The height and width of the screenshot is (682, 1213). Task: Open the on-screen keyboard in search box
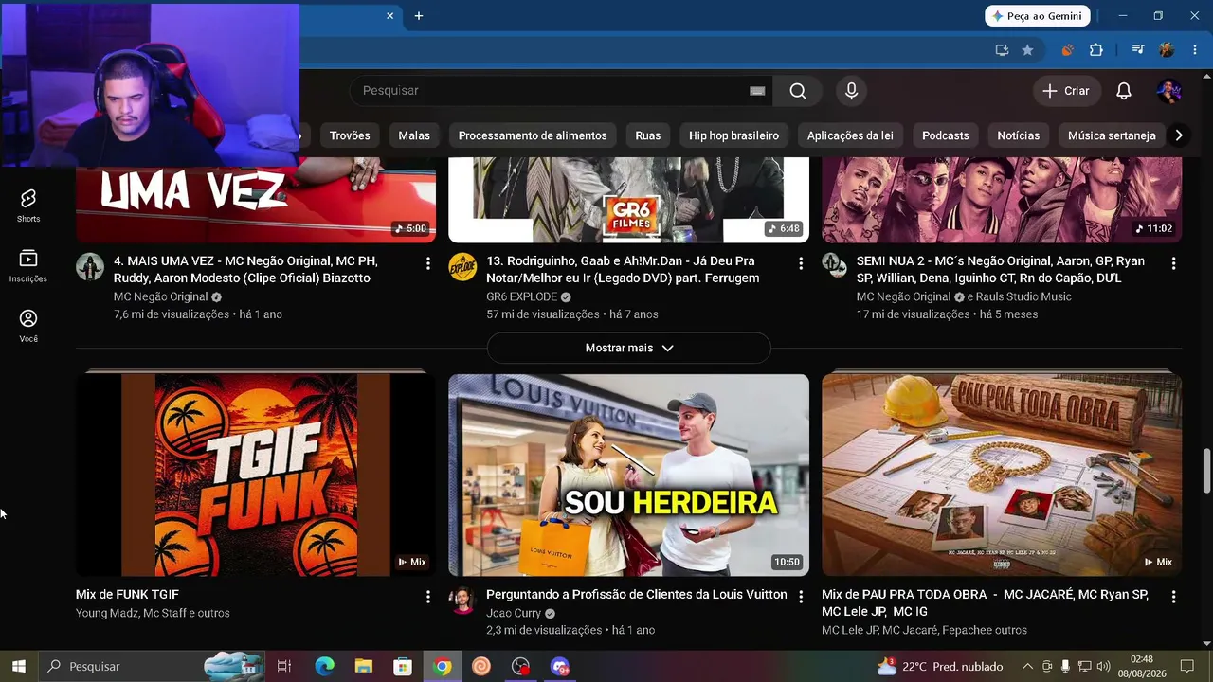click(757, 91)
